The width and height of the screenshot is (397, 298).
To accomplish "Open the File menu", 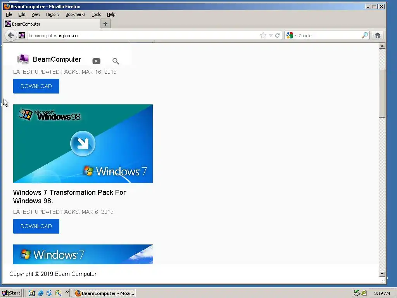I will point(9,14).
